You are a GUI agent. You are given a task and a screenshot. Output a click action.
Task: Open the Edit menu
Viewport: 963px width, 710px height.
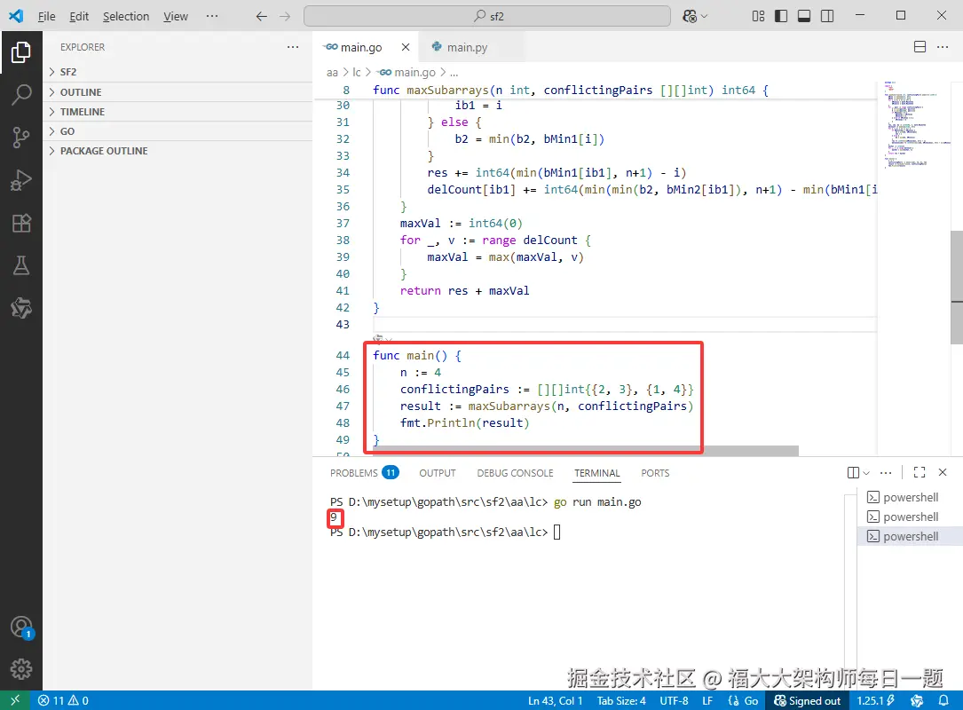pos(79,16)
